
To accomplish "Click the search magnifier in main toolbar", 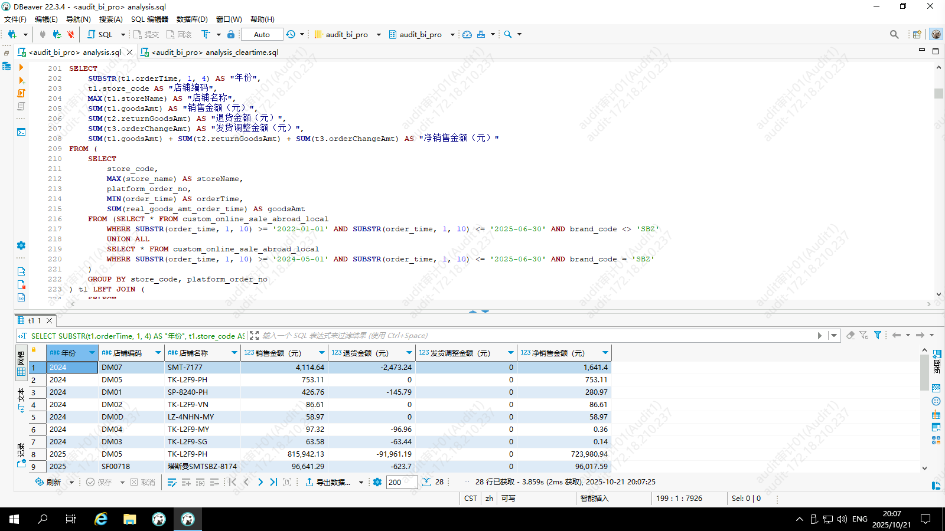I will [x=508, y=34].
